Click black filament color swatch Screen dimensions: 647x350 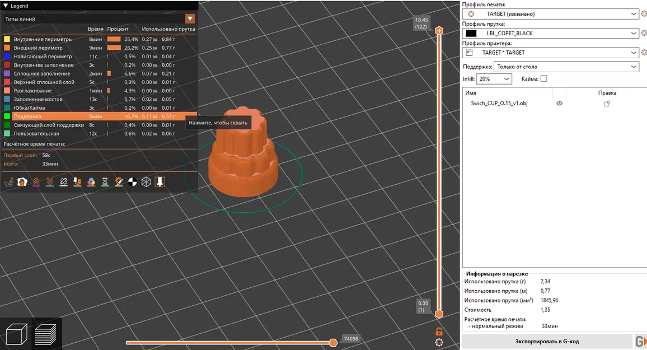coord(471,34)
